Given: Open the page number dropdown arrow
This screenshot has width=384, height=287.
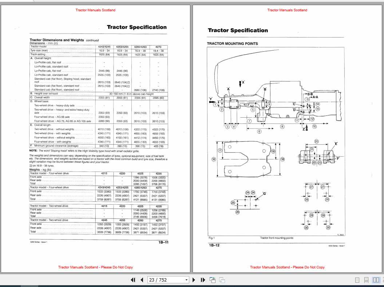Looking at the screenshot, I should tap(186, 280).
